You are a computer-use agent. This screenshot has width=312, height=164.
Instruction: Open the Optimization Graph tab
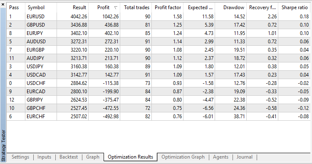pos(183,157)
